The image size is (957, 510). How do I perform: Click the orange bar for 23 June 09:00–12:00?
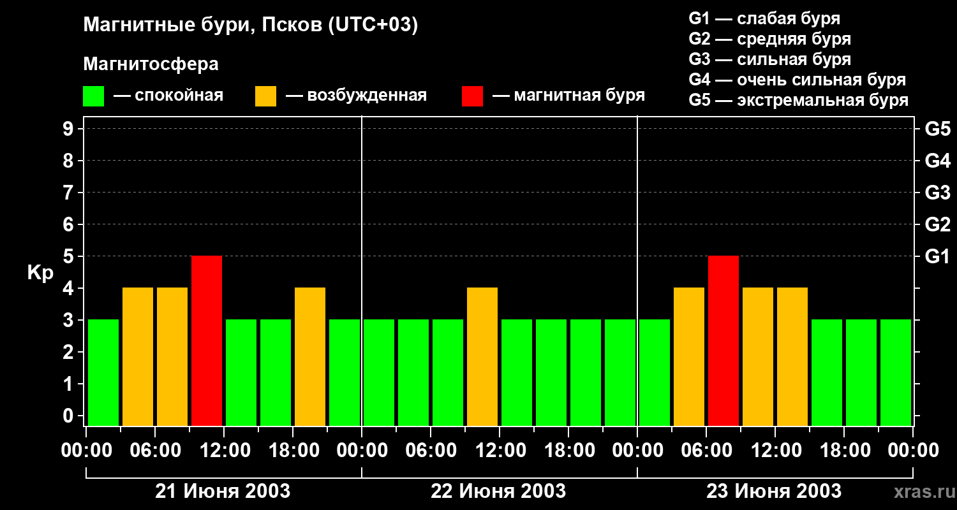758,356
